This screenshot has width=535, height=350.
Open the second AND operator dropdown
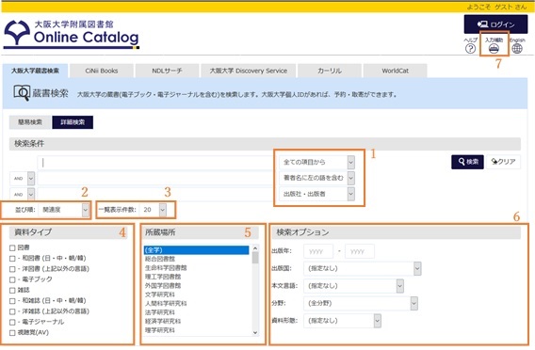(23, 194)
